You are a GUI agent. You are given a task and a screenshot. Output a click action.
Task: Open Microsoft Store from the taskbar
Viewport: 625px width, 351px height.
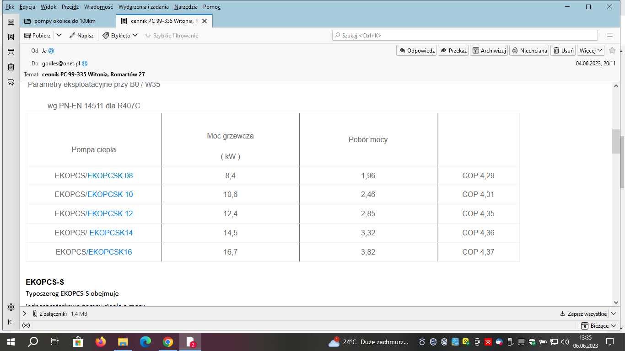(x=78, y=342)
